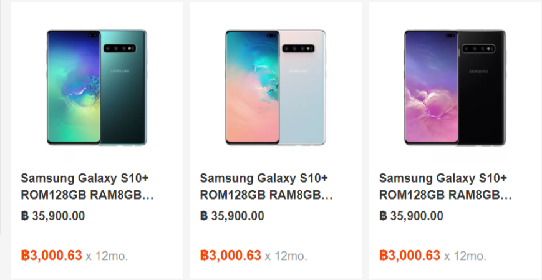Image resolution: width=542 pixels, height=280 pixels.
Task: Select the ฿35,900.00 price of green phone
Action: [x=53, y=216]
